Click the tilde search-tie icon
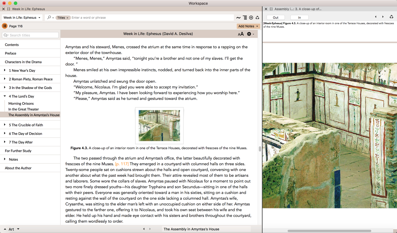This screenshot has height=233, width=397. pos(238,18)
